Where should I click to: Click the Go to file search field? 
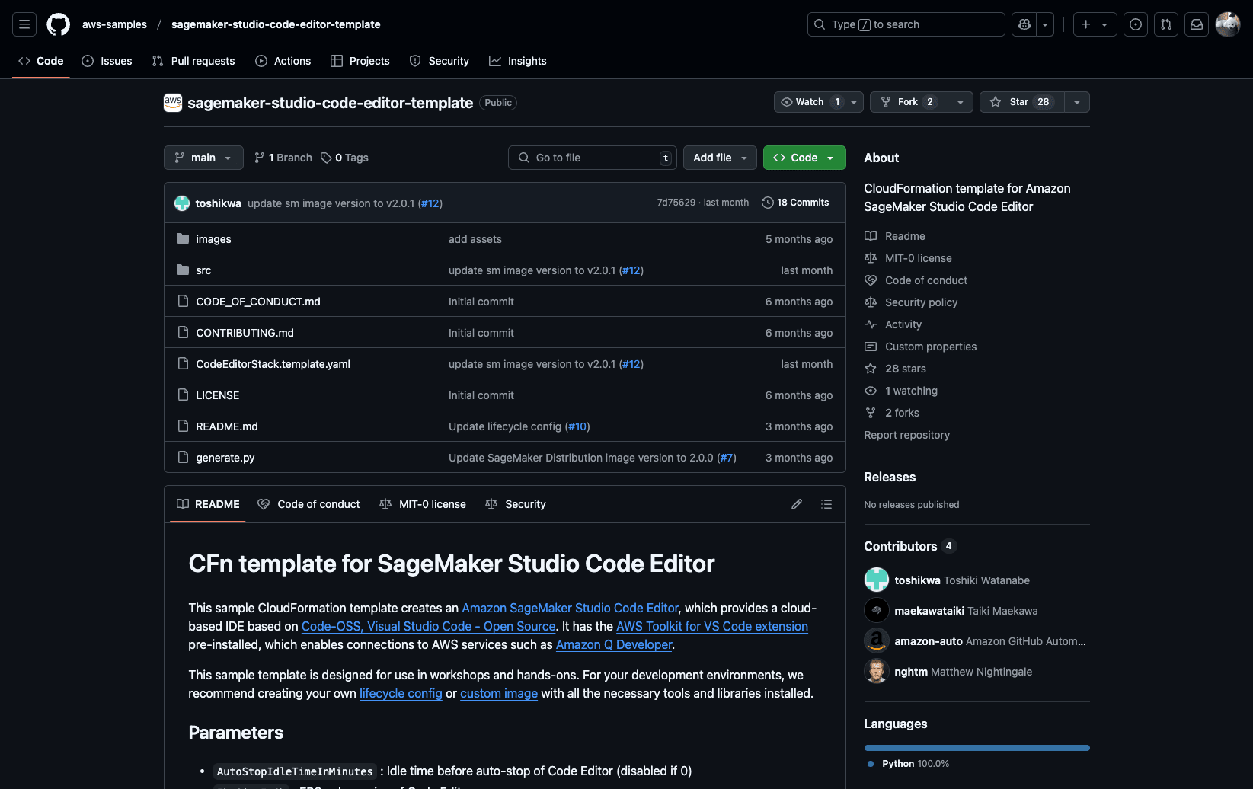[593, 158]
